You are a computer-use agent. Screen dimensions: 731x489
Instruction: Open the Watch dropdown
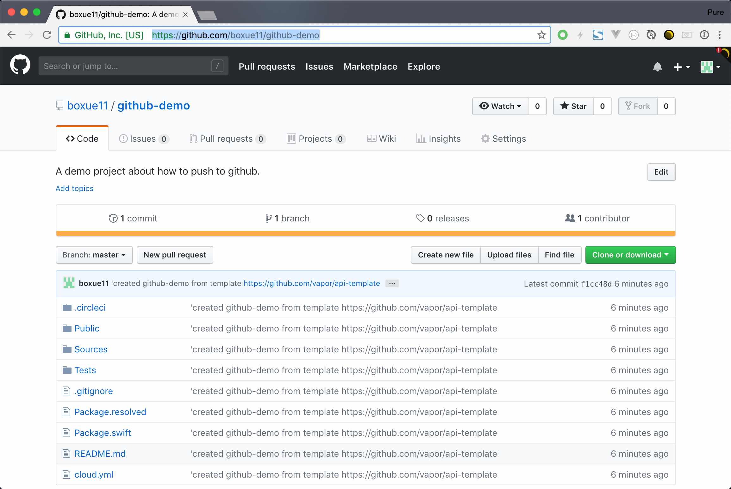[x=500, y=106]
